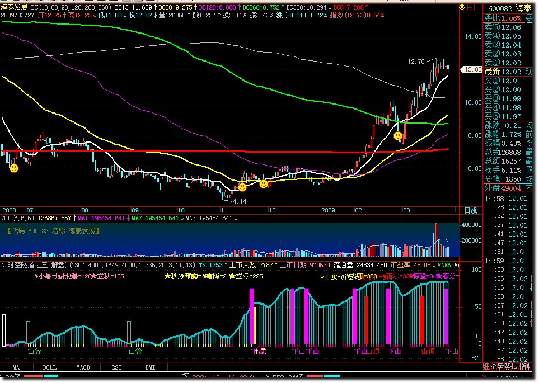Click the 分笔 1850 row
The height and width of the screenshot is (383, 539).
[508, 179]
